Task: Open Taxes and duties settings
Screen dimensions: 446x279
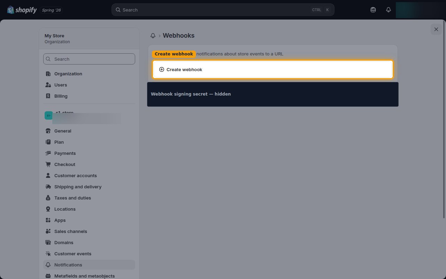Action: (89, 198)
